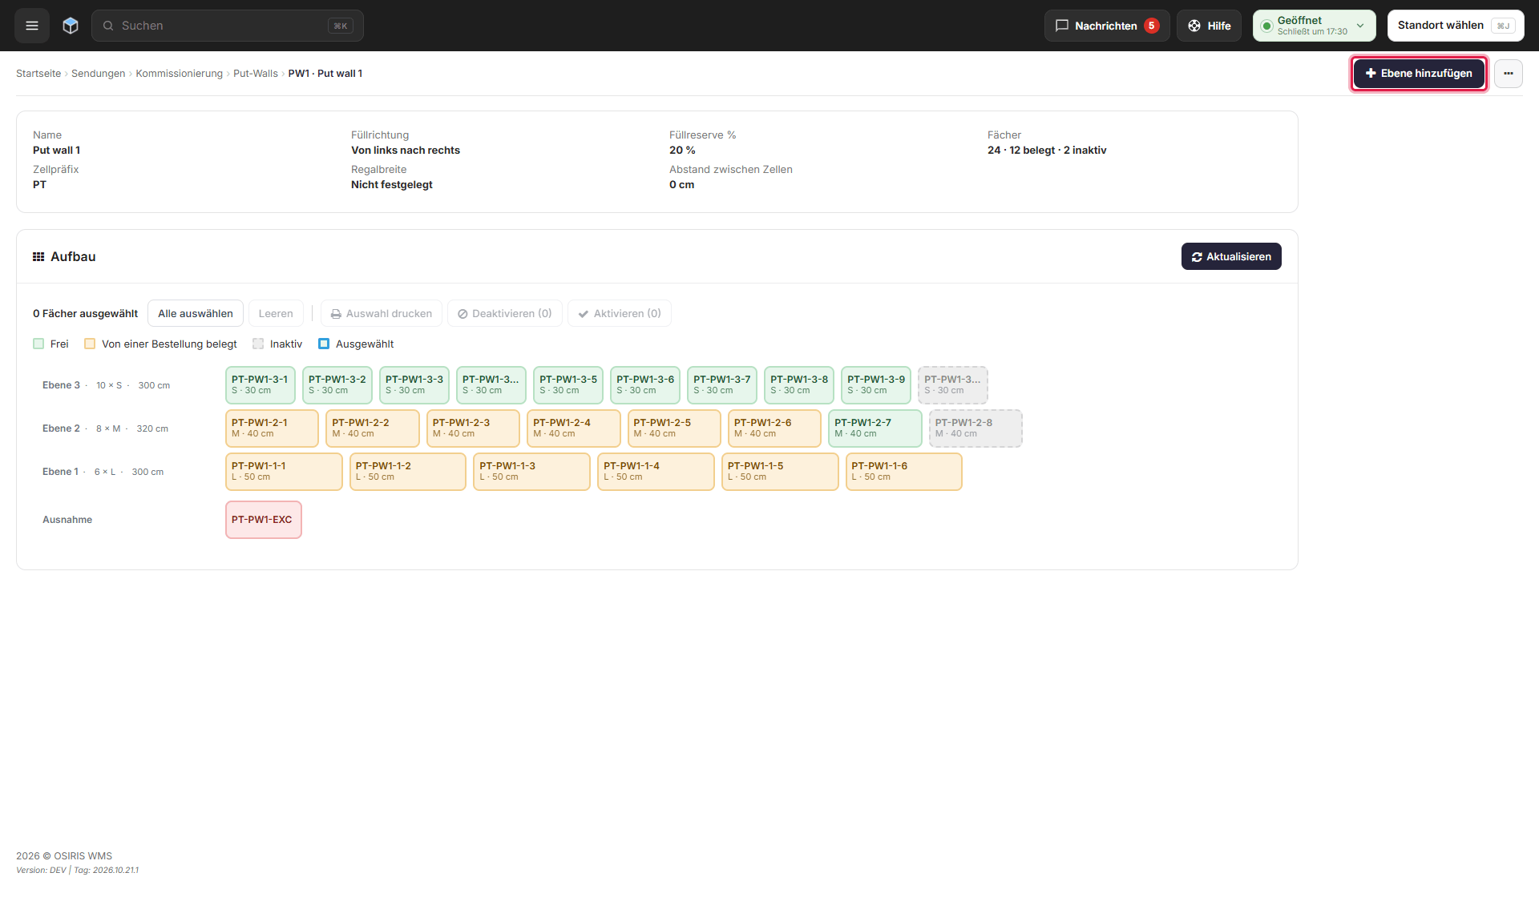Select cell PT-PW1-3-5

[568, 385]
